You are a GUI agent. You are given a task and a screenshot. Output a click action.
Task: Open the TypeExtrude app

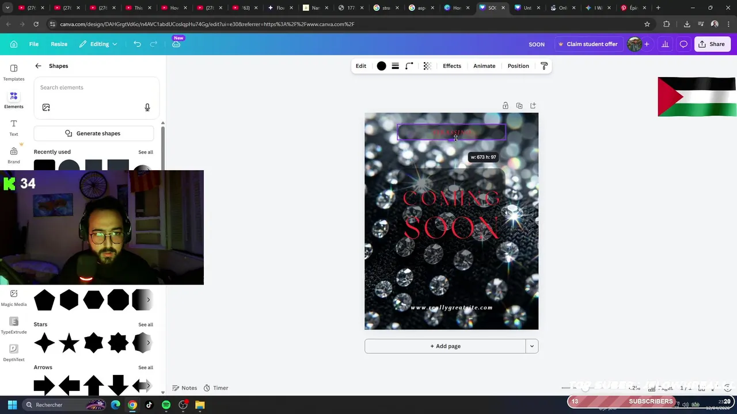14,325
